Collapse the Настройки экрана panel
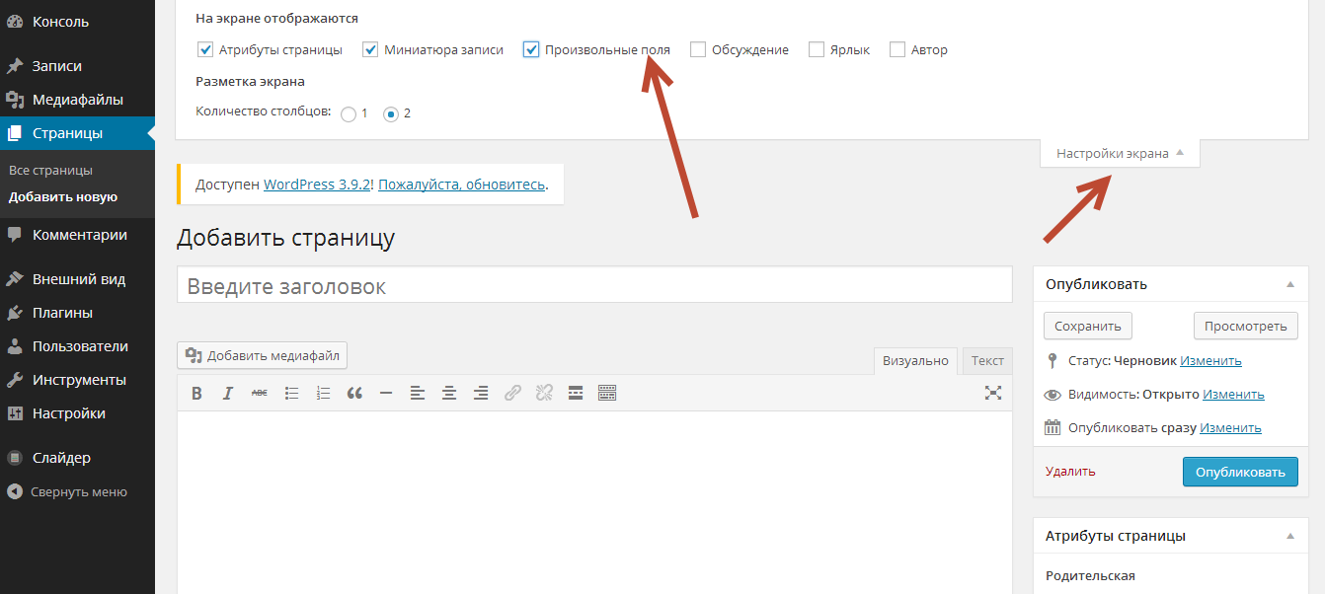Viewport: 1325px width, 594px height. 1120,153
